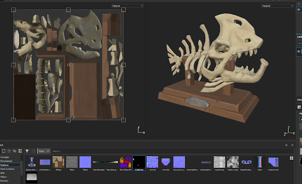Click the new shelf tab icon
The image size is (302, 184).
click(x=3, y=151)
